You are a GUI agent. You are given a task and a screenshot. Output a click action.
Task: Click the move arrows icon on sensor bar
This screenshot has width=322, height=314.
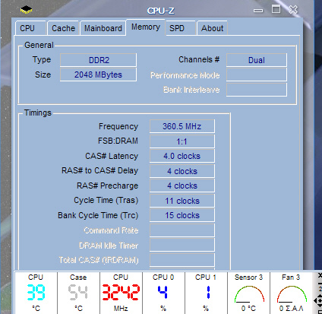point(318,301)
